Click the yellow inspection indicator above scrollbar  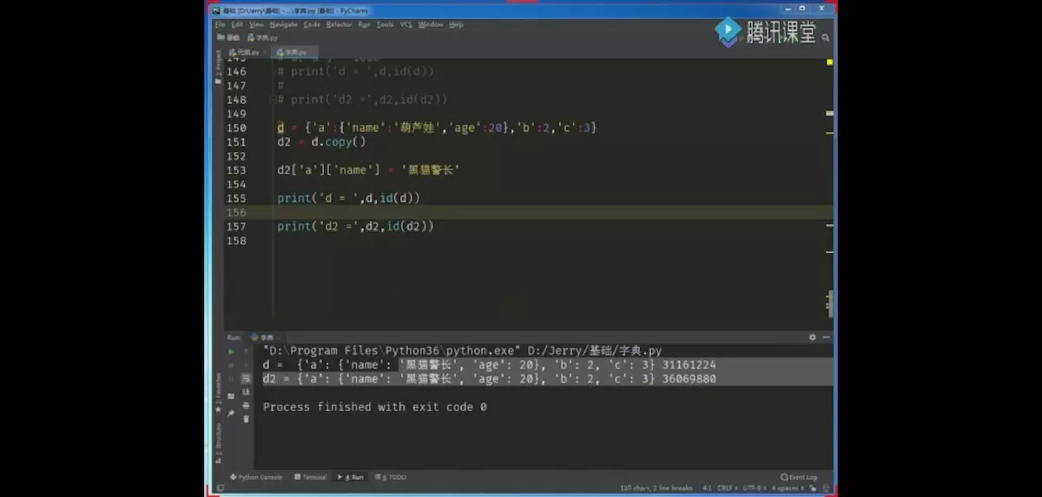(831, 62)
